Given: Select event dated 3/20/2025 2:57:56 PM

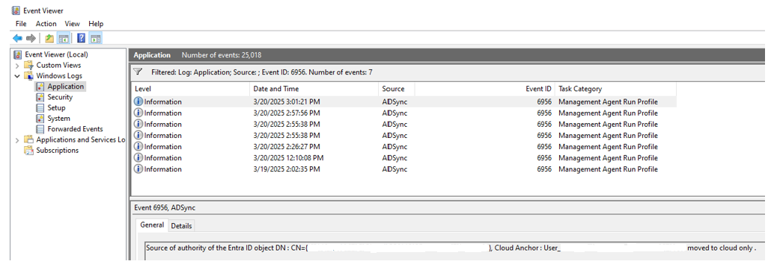Looking at the screenshot, I should pos(403,113).
